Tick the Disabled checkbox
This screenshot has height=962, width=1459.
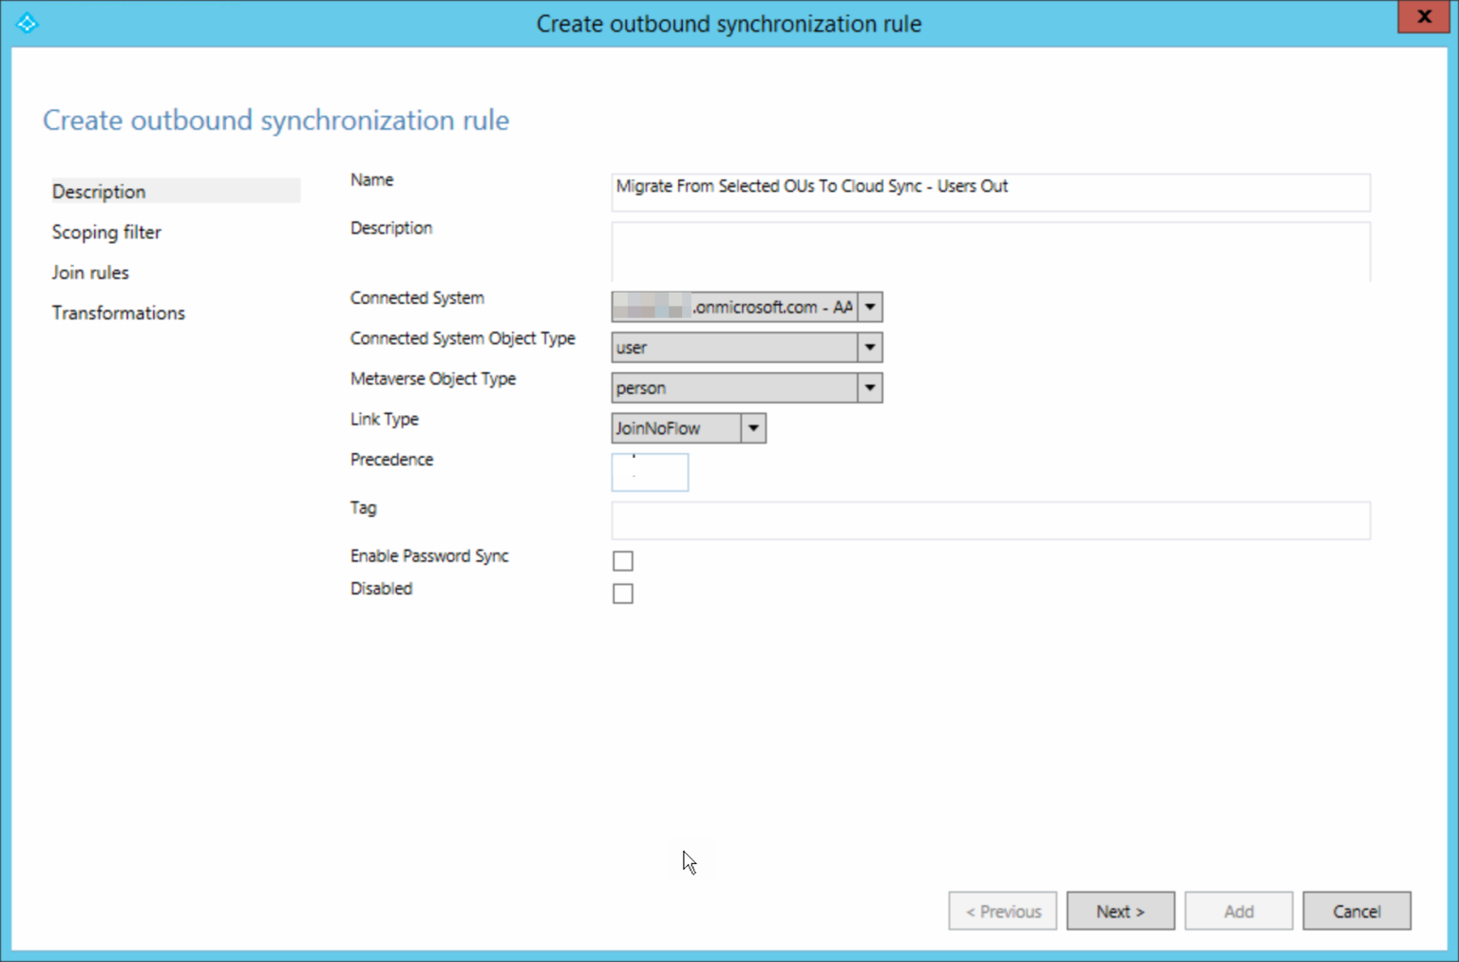pyautogui.click(x=623, y=594)
